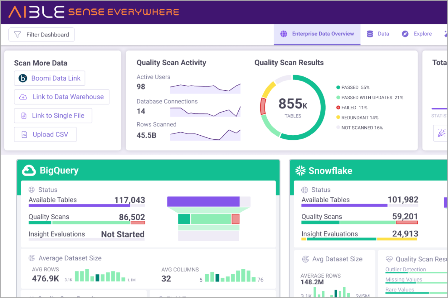Click BigQuery Quality Scans value 86,502
The width and height of the screenshot is (448, 298).
pyautogui.click(x=132, y=217)
